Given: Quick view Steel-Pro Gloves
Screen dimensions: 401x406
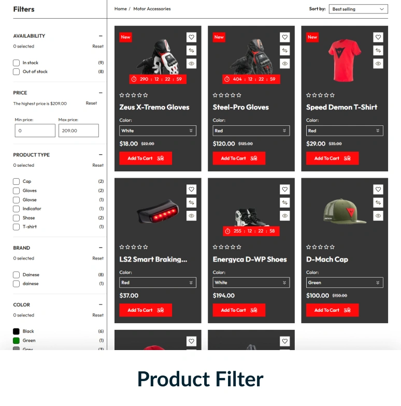Looking at the screenshot, I should click(285, 64).
